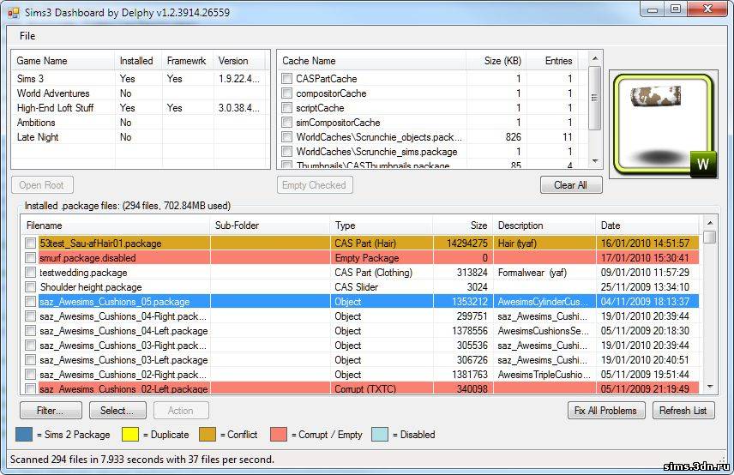Click the package list scroll-up arrow
The image size is (734, 475).
click(710, 223)
